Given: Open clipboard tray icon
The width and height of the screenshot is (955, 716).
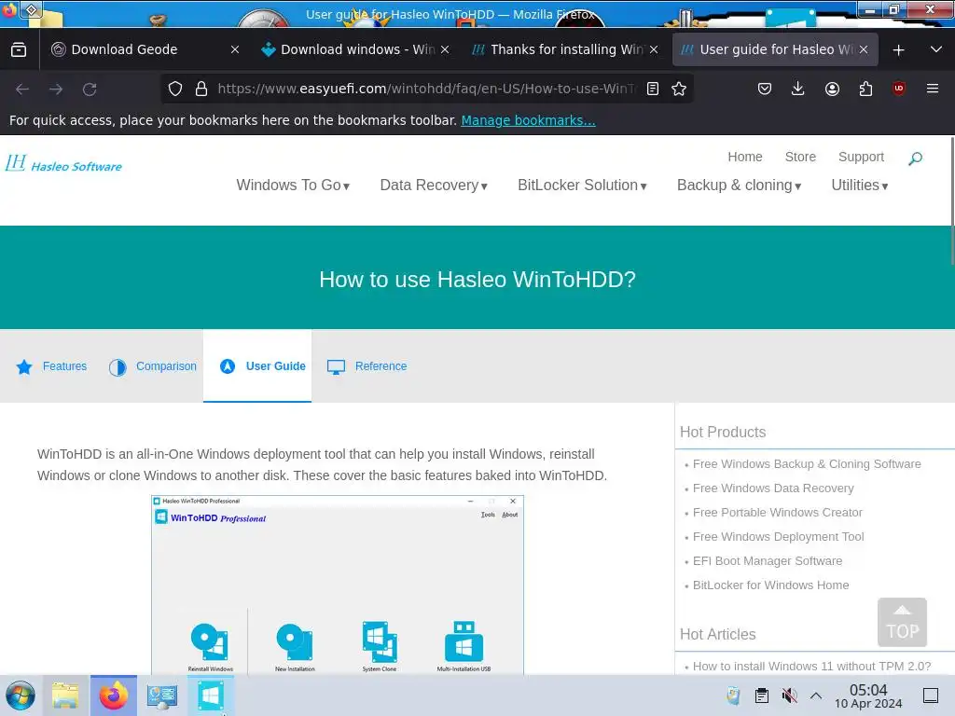Looking at the screenshot, I should pos(761,695).
